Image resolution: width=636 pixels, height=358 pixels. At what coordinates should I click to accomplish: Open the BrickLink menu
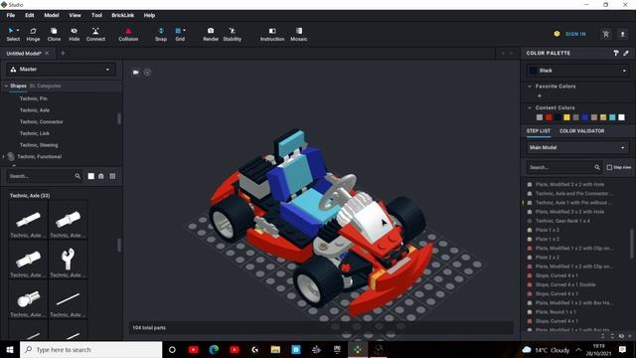123,15
